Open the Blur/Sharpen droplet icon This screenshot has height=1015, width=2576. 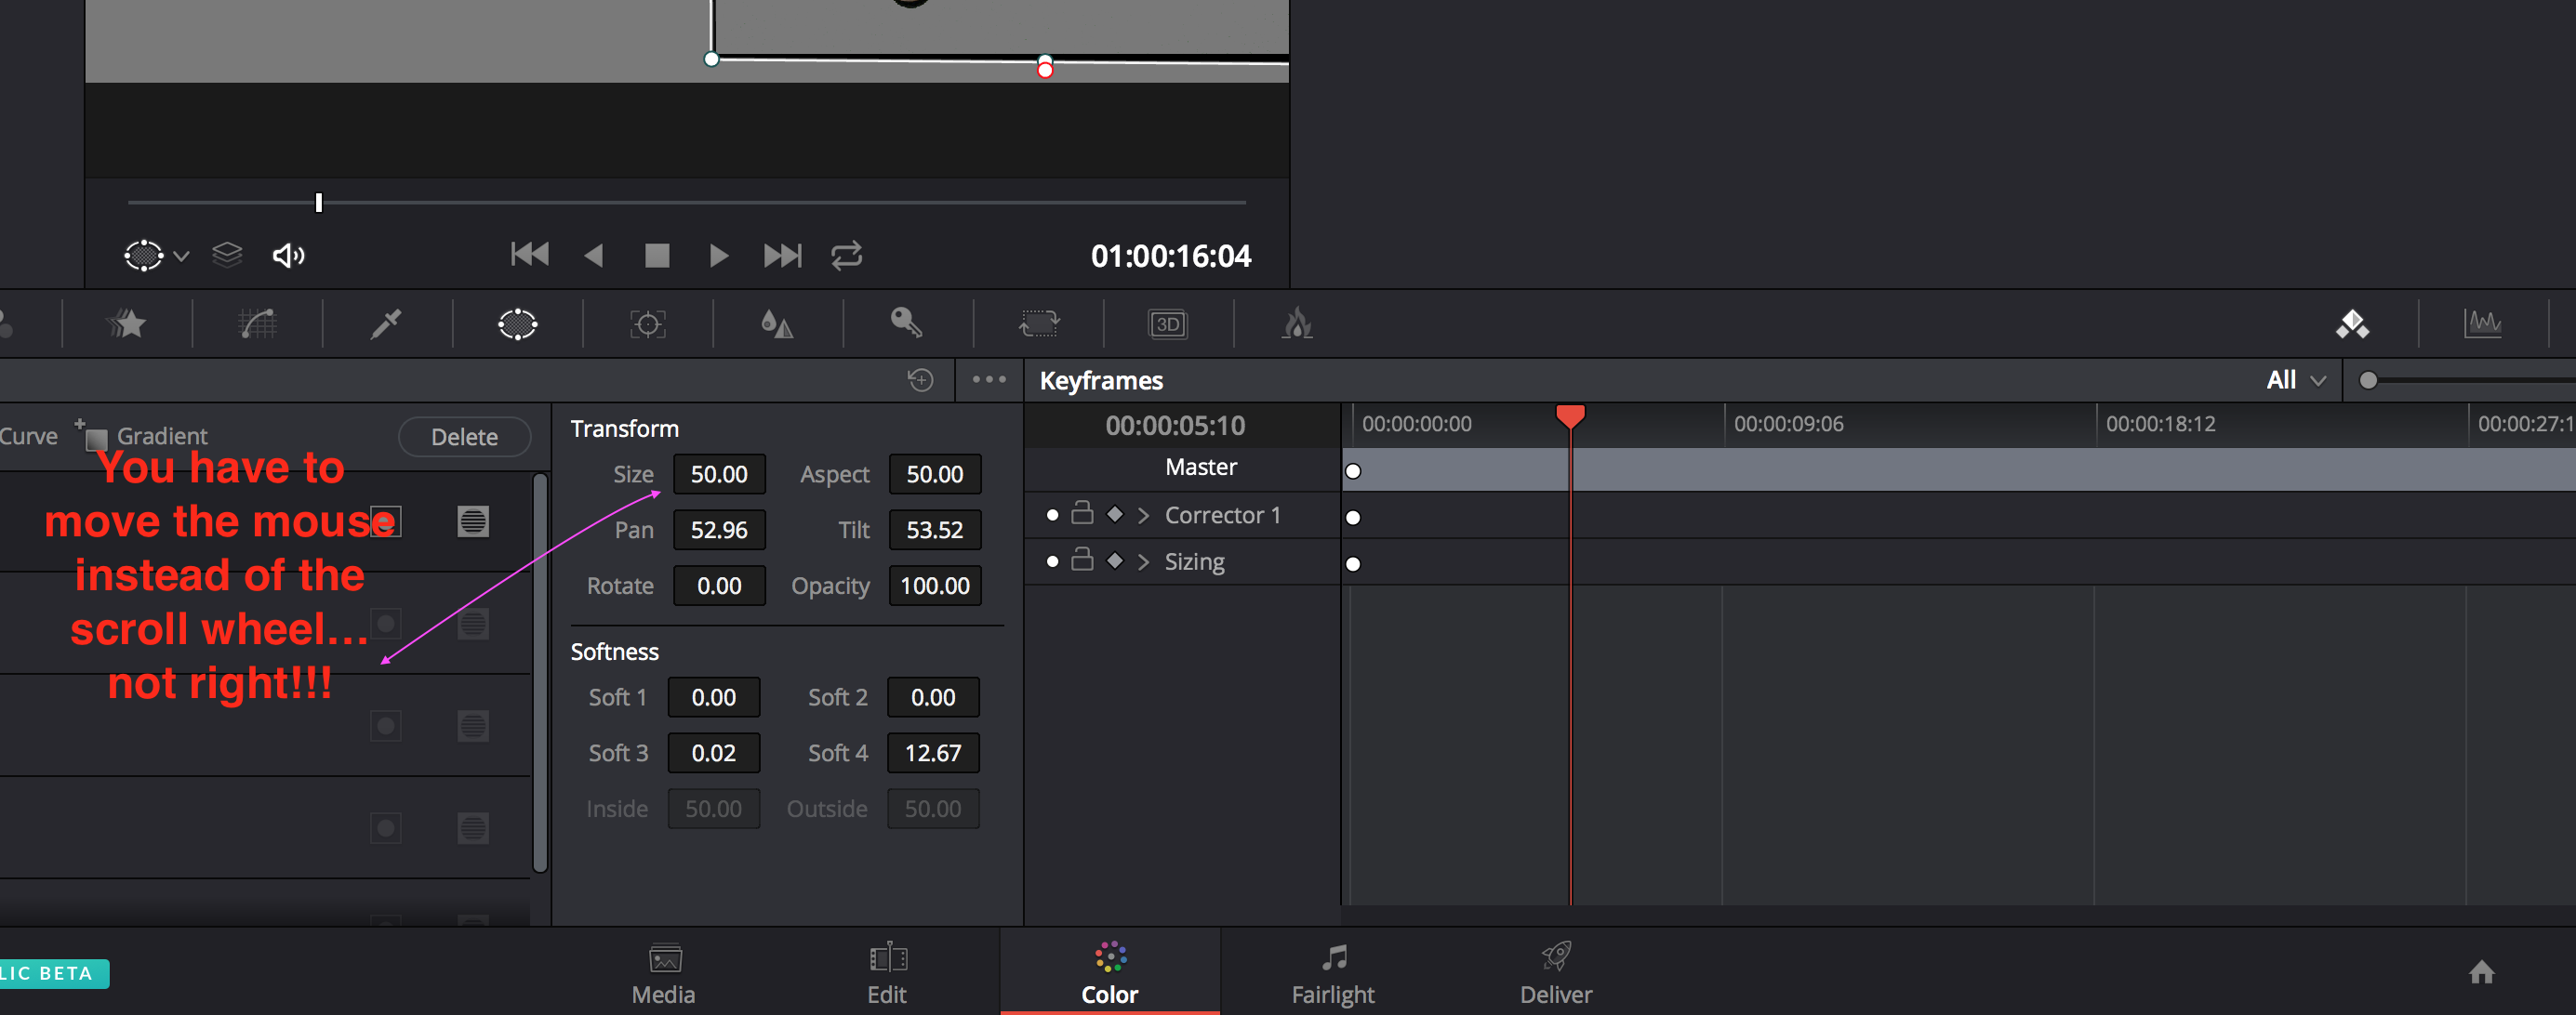pos(777,323)
